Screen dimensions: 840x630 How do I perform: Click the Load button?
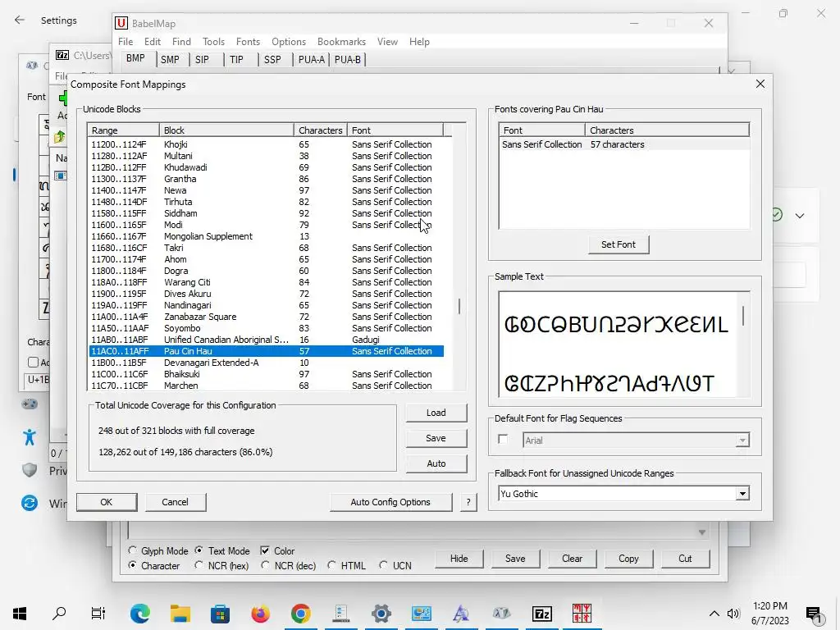coord(436,413)
